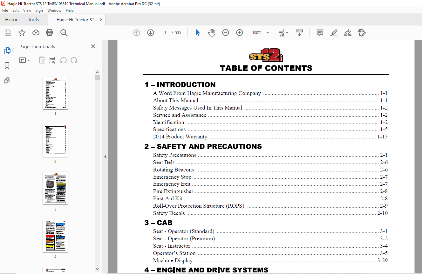422x274 pixels.
Task: Activate the hand pan tool
Action: [x=212, y=33]
